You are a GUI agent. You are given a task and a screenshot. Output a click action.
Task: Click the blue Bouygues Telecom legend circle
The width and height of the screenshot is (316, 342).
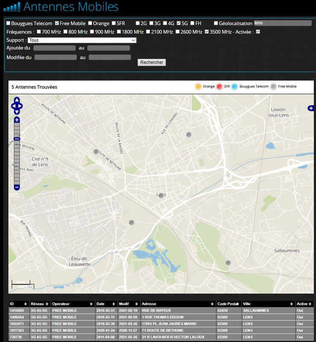[234, 87]
